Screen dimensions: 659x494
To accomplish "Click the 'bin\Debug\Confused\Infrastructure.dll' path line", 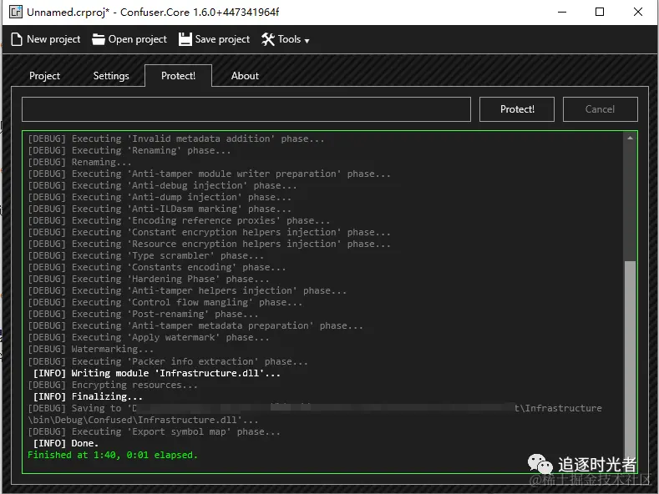I will point(143,420).
